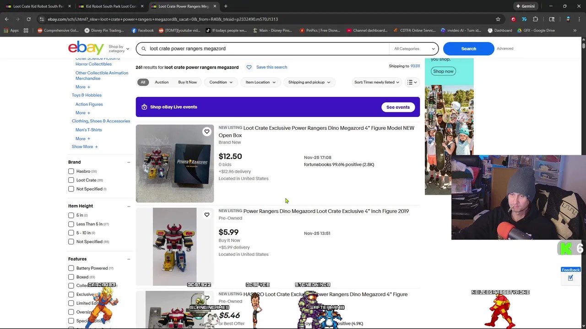Click See events button
This screenshot has width=586, height=329.
[x=398, y=107]
